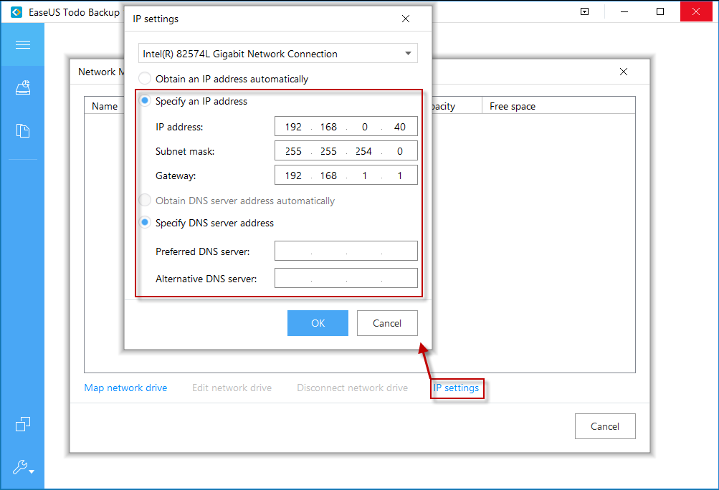Expand the Intel Gigabit Network Connection dropdown
719x490 pixels.
tap(277, 54)
